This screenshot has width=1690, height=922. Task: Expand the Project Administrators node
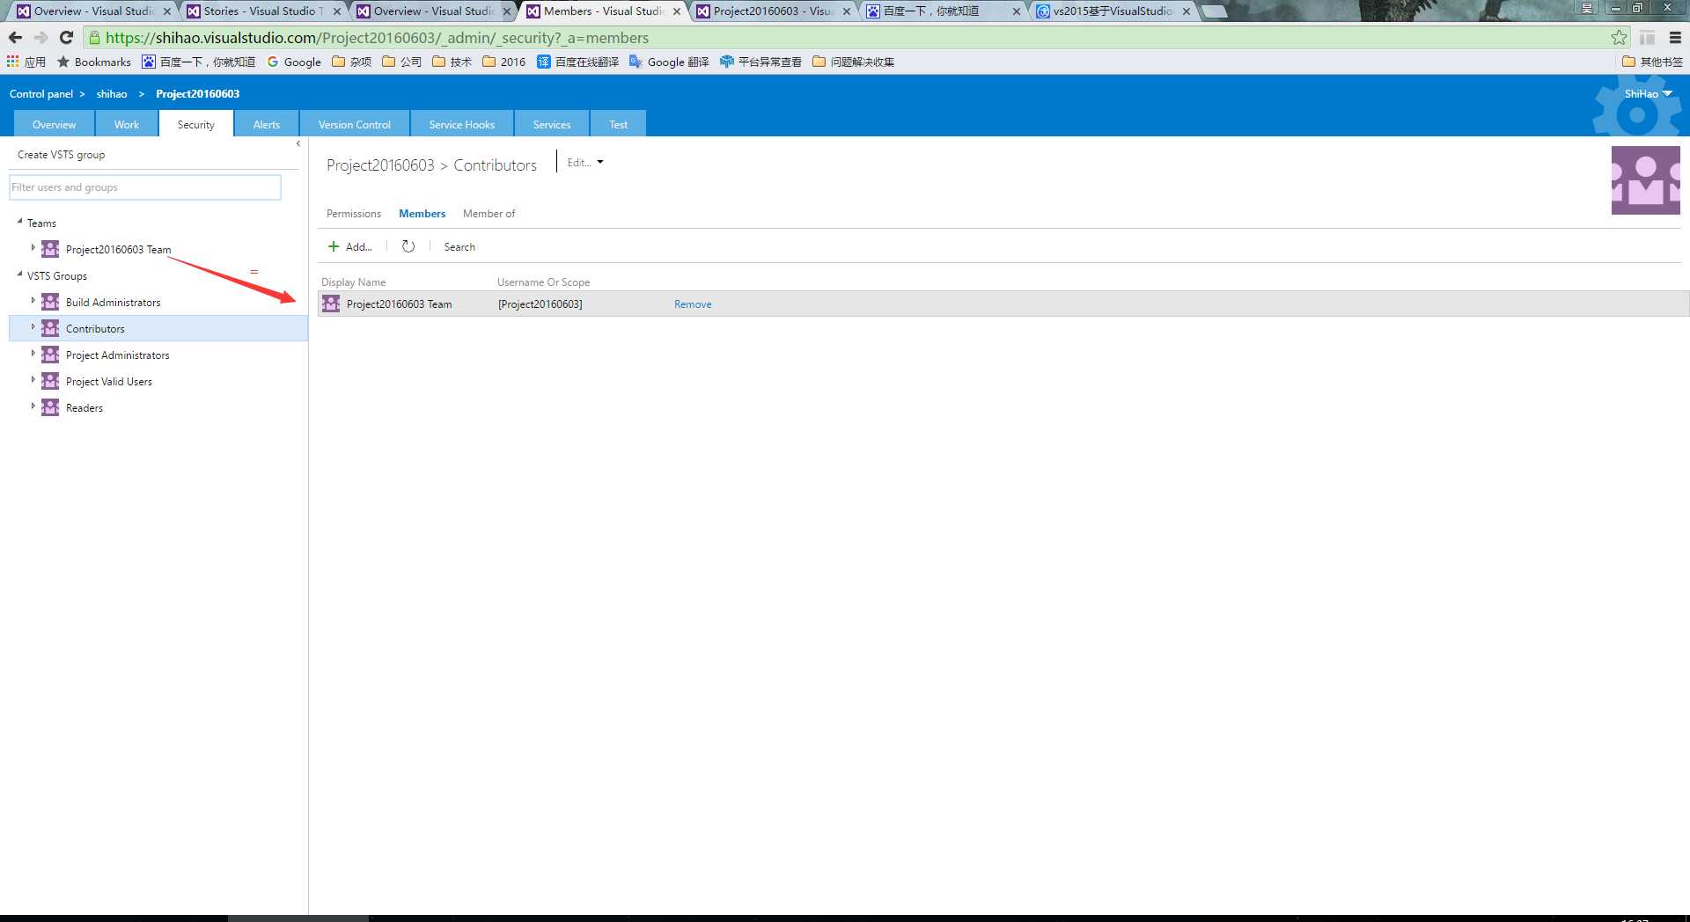pos(33,354)
